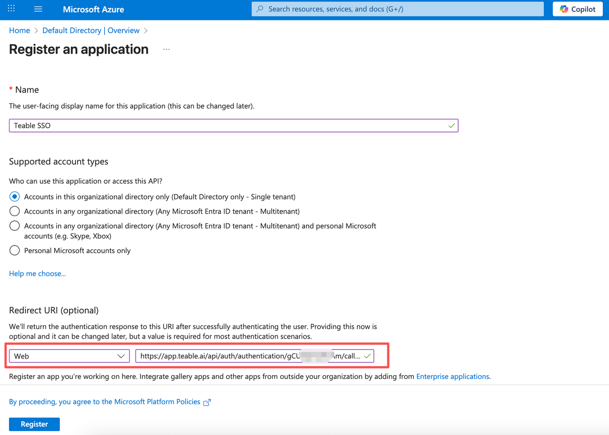Click the Redirect URI input field
The image size is (609, 435).
point(255,356)
